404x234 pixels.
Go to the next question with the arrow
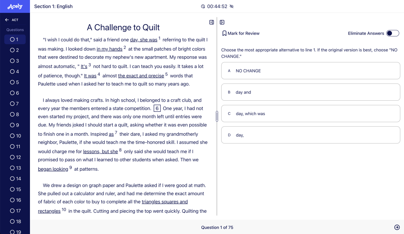click(x=397, y=227)
